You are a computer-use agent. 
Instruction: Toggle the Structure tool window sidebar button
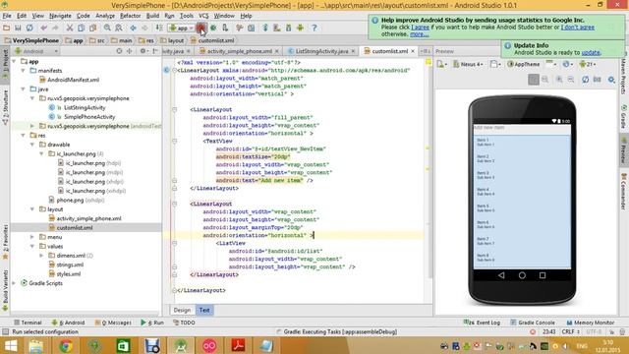5,107
